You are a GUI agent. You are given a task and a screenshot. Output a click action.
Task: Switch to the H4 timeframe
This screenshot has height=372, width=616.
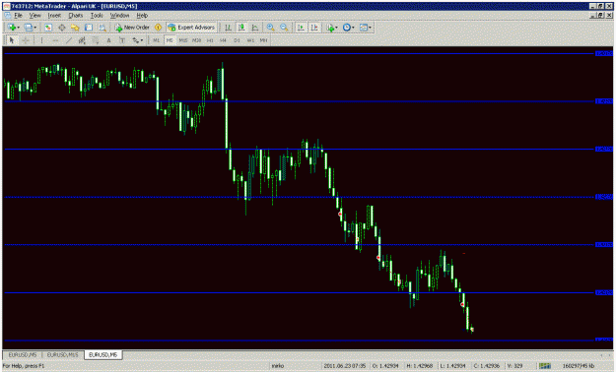tap(223, 40)
